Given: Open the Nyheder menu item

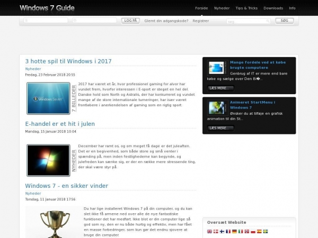Looking at the screenshot, I should (x=222, y=8).
